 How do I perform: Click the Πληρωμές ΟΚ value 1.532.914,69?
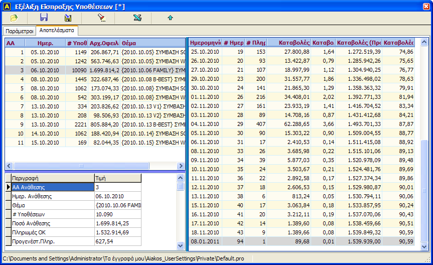(x=117, y=232)
